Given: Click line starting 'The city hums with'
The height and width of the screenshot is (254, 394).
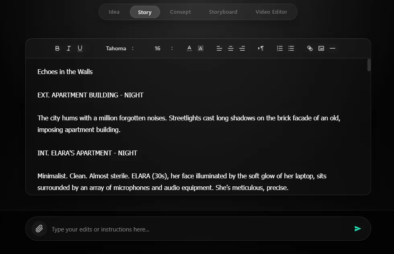Looking at the screenshot, I should click(x=189, y=118).
